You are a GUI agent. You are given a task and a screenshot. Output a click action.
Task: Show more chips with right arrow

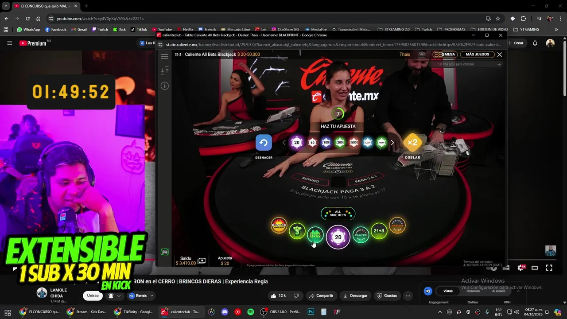tap(392, 143)
